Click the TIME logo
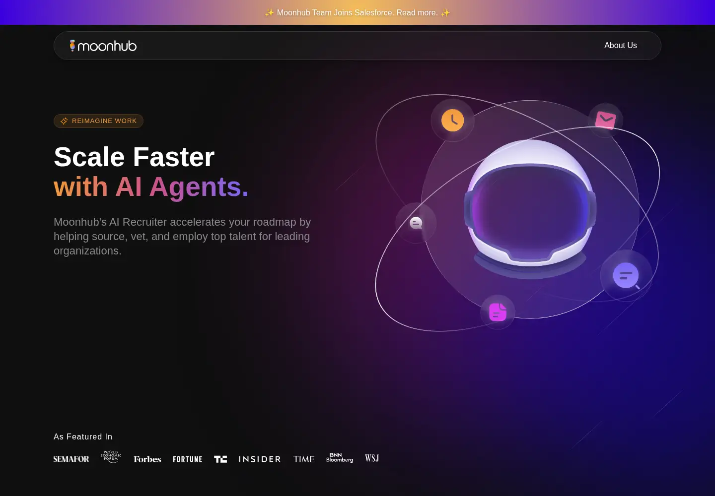 (304, 459)
